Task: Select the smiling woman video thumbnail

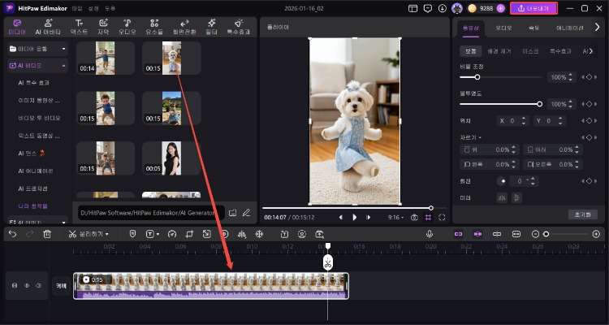Action: (x=171, y=158)
